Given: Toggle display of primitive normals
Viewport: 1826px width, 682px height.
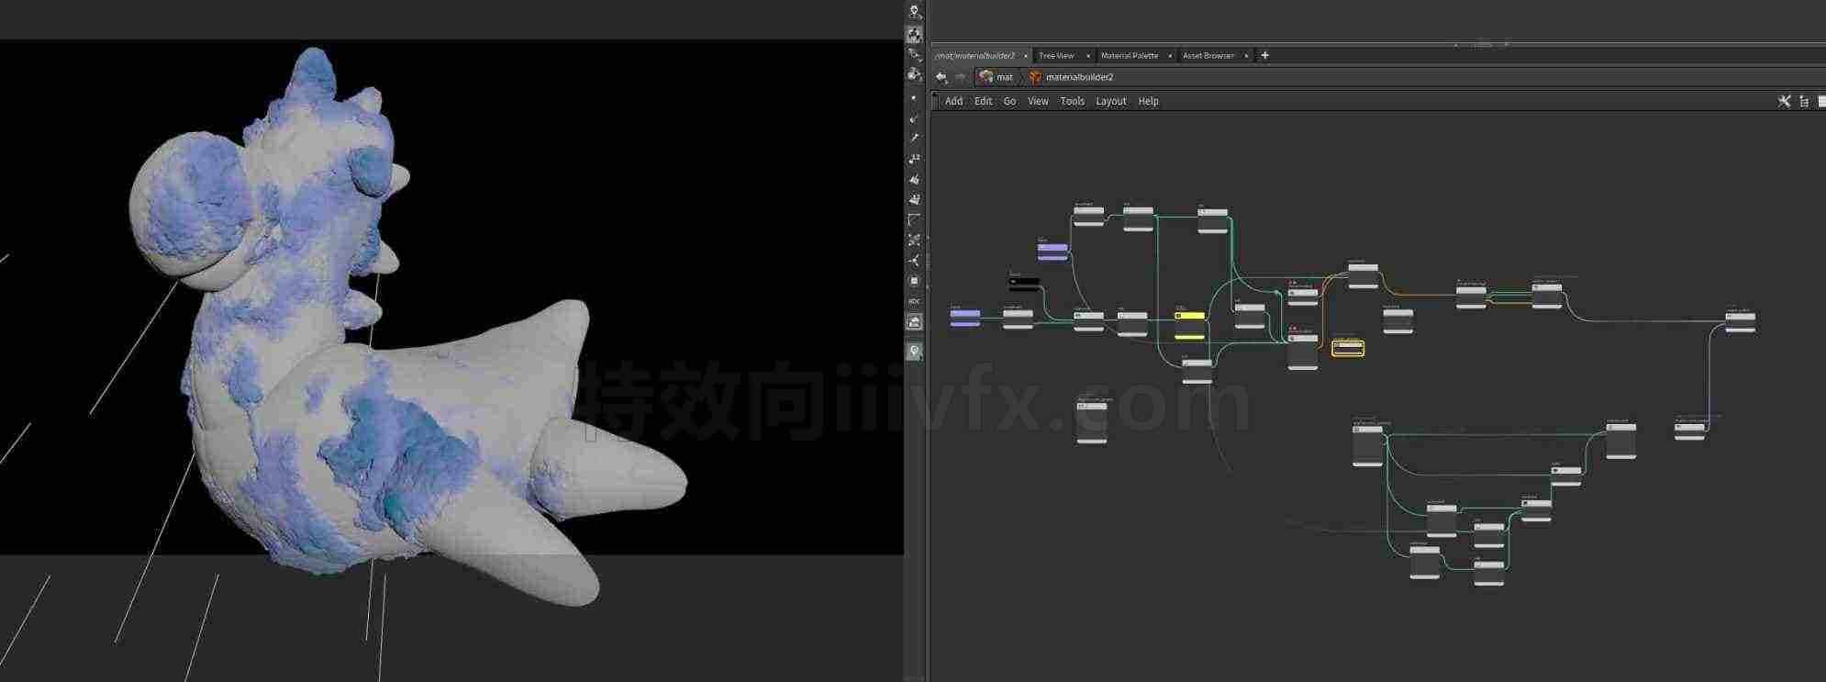Looking at the screenshot, I should pyautogui.click(x=914, y=179).
